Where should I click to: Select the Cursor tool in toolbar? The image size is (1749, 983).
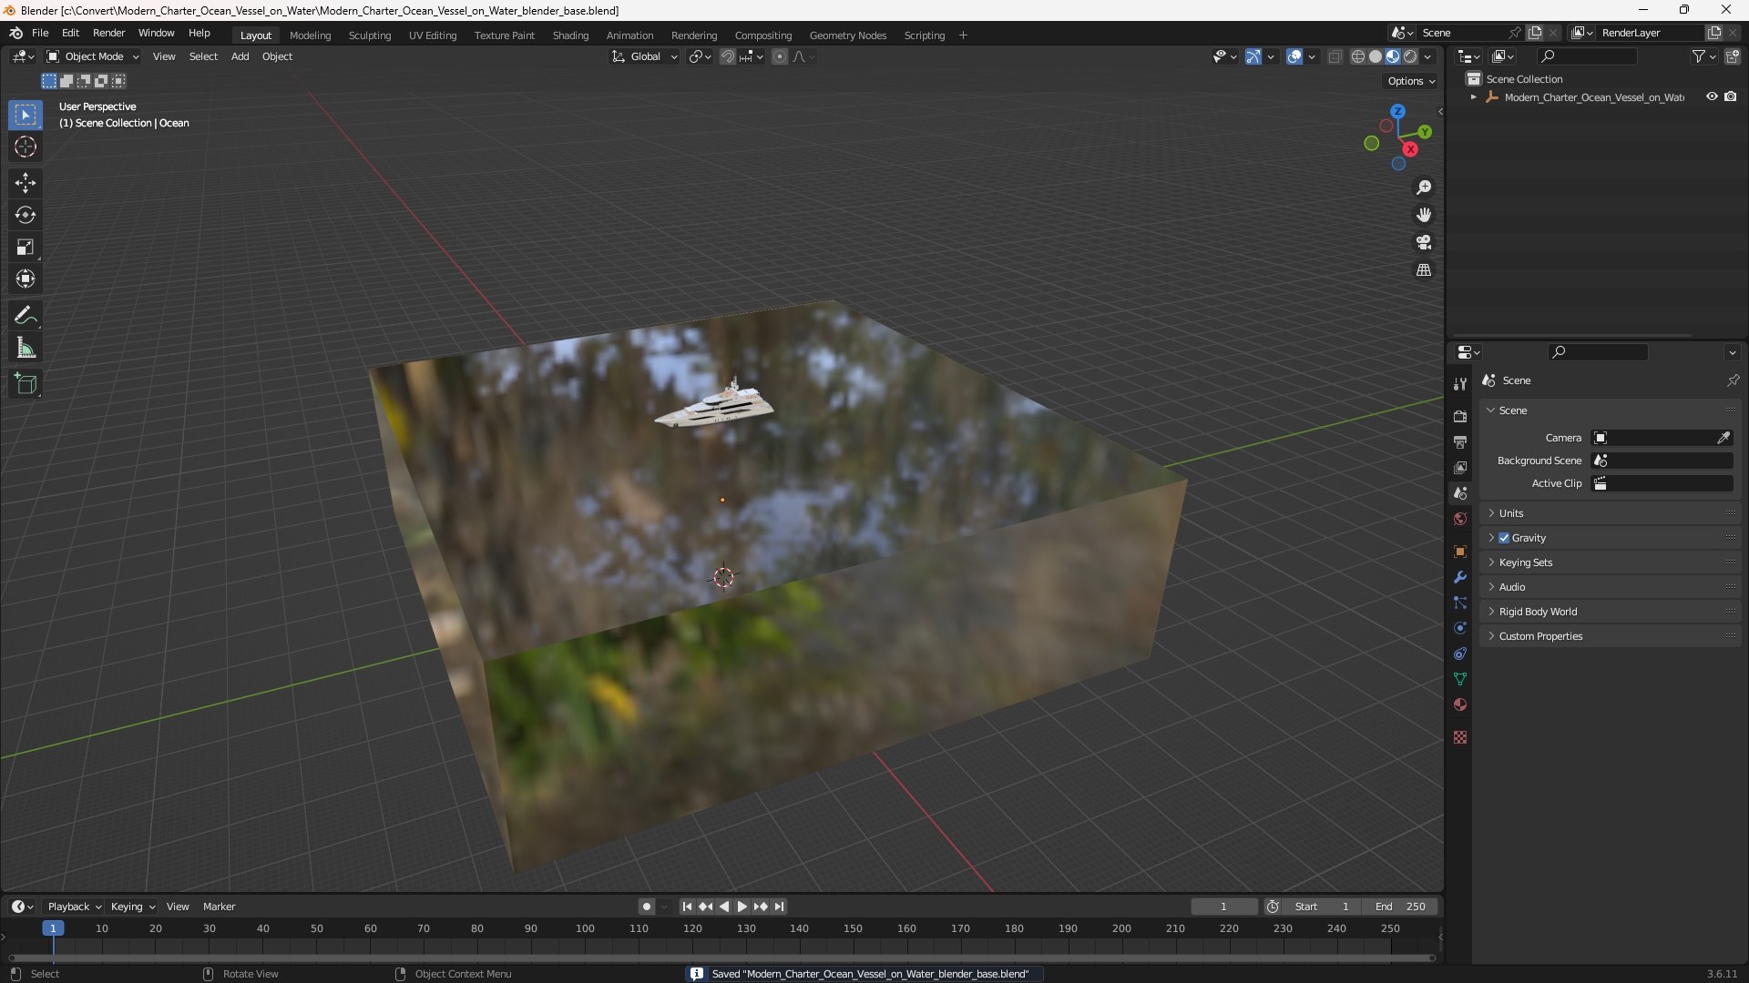pyautogui.click(x=25, y=147)
